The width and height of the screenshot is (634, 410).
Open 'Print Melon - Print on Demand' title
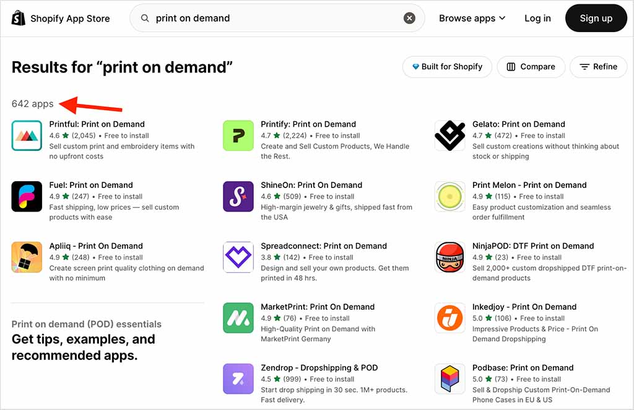click(529, 185)
